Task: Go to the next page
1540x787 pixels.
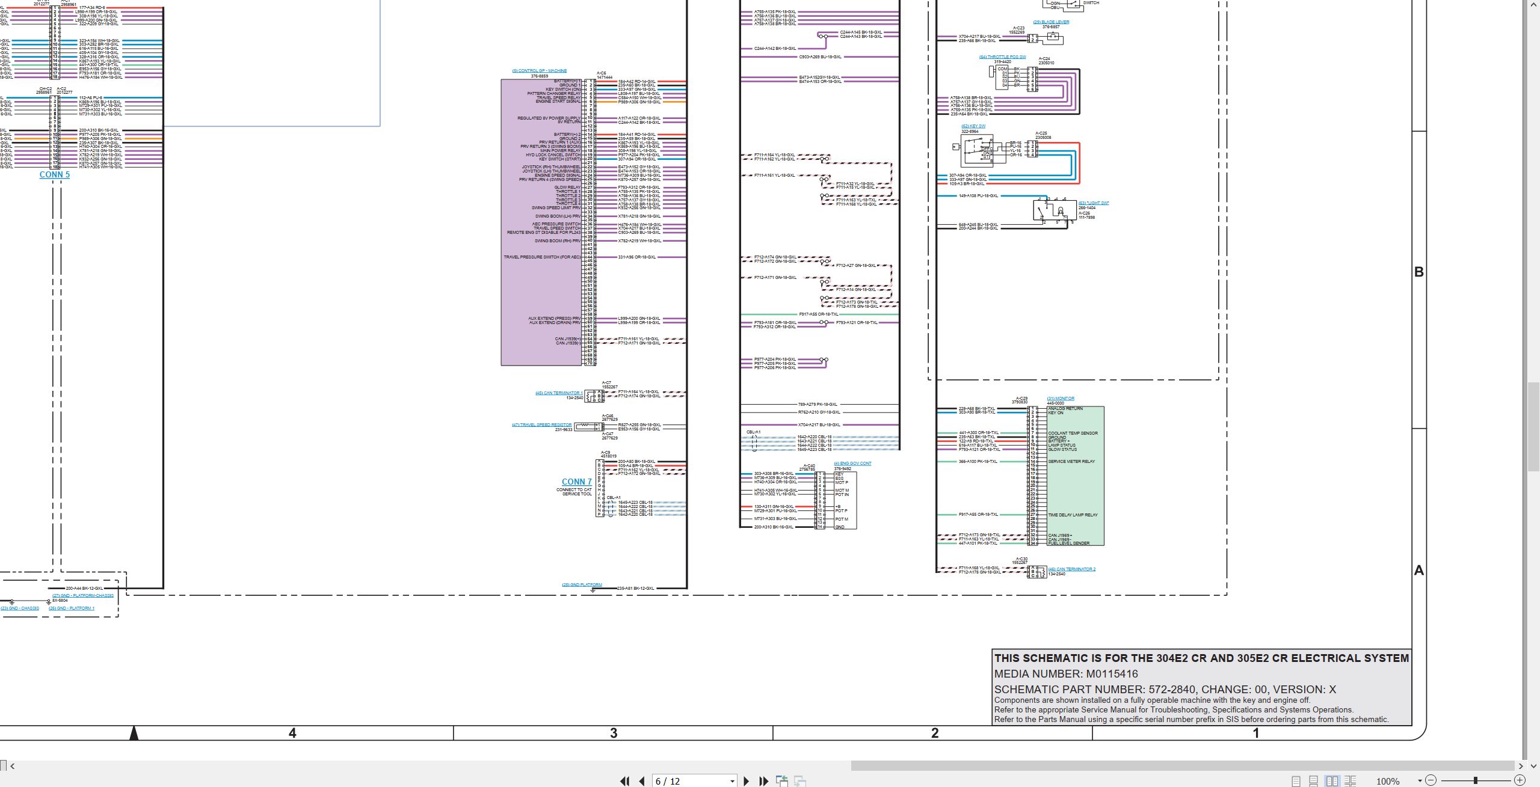Action: 747,781
